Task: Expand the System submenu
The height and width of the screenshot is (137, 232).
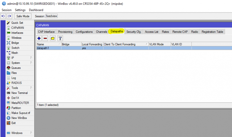Action: [x=15, y=63]
